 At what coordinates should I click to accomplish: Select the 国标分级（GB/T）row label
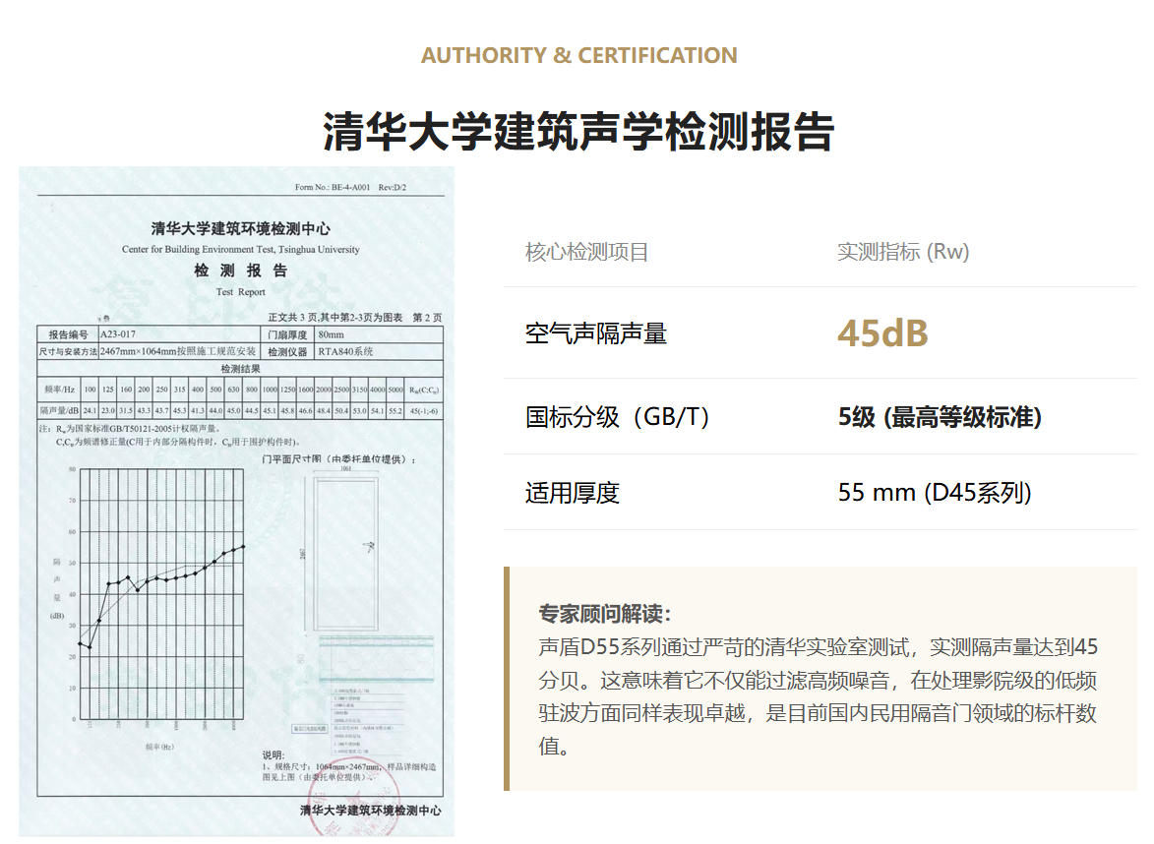click(x=618, y=417)
